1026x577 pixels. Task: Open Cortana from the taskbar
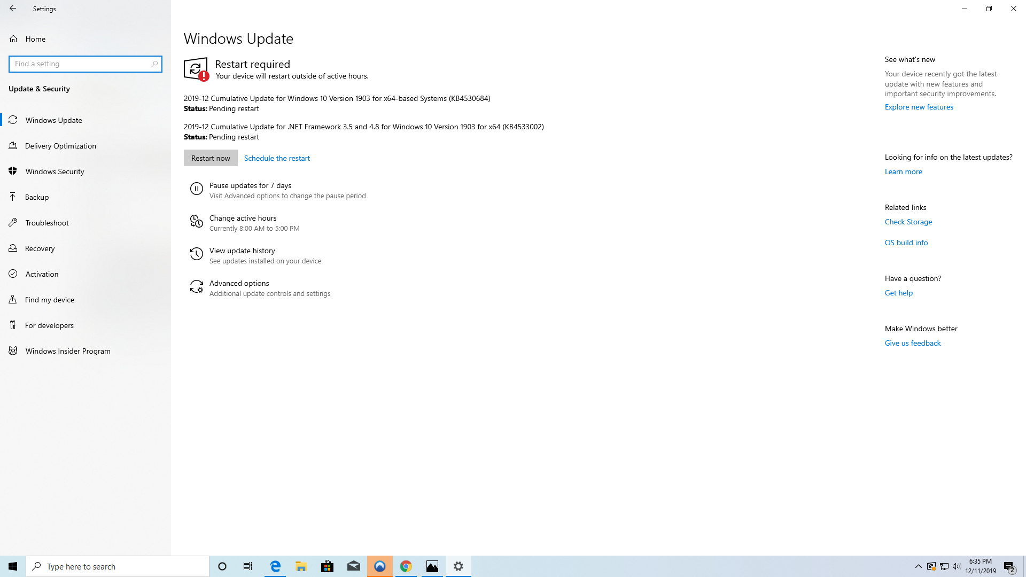tap(222, 566)
